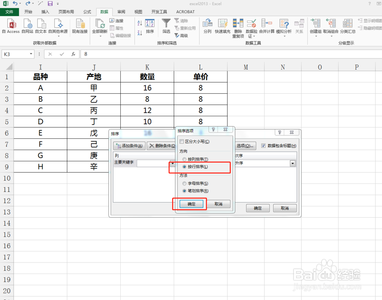382x300 pixels.
Task: Select the 字母排序 radio button
Action: click(x=184, y=183)
